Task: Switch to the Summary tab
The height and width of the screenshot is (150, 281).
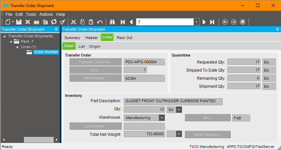Action: [x=72, y=38]
